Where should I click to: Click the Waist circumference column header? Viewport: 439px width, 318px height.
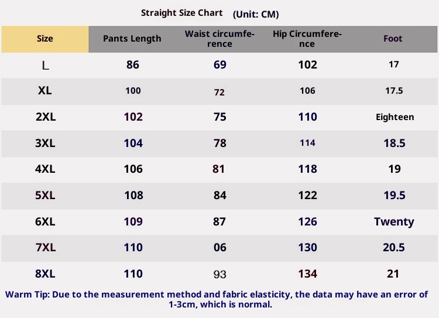click(220, 39)
